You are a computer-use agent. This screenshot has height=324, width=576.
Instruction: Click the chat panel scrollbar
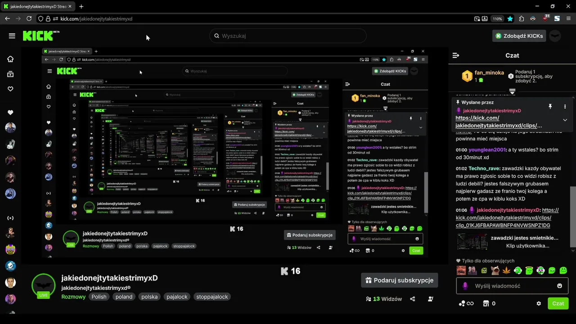click(573, 216)
